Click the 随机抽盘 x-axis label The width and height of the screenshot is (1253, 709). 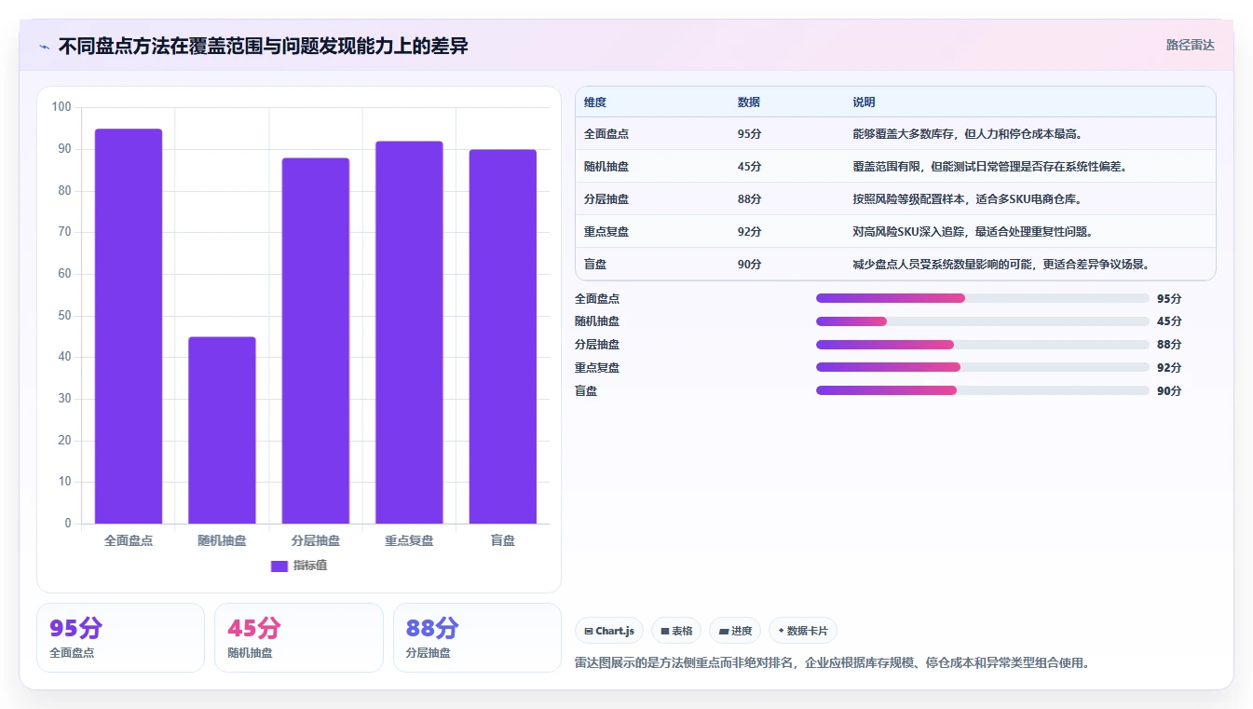tap(222, 540)
